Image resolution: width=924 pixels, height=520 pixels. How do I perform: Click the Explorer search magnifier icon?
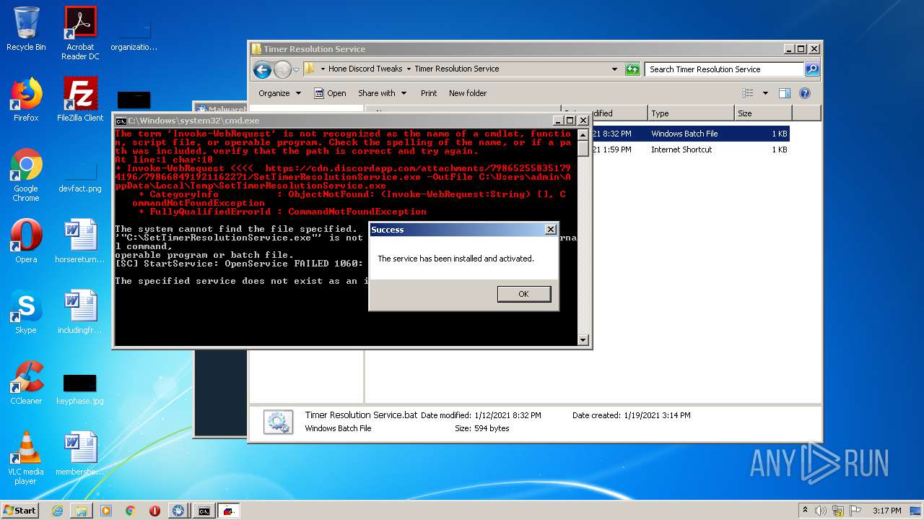[812, 69]
